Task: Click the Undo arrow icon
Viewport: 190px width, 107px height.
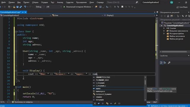Action: tap(25, 7)
